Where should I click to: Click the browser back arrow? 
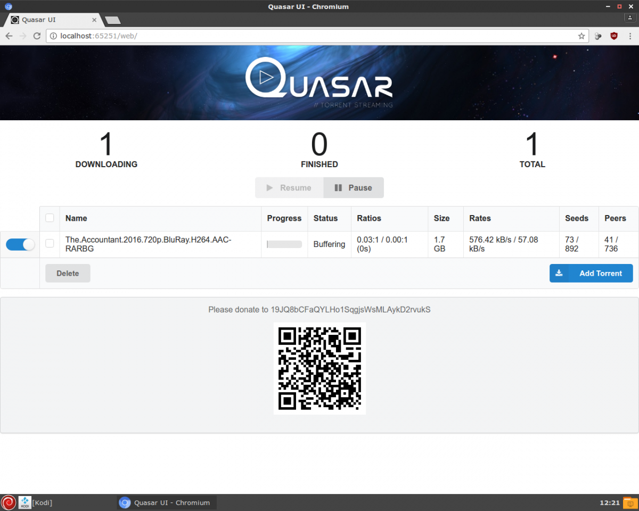tap(9, 36)
